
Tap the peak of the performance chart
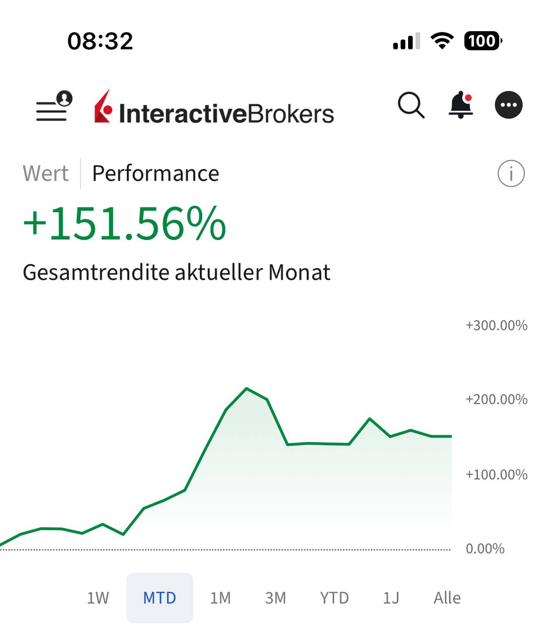[247, 388]
